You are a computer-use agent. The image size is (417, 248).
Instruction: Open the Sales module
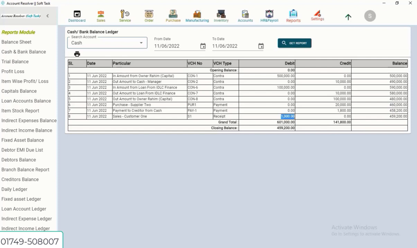[101, 16]
